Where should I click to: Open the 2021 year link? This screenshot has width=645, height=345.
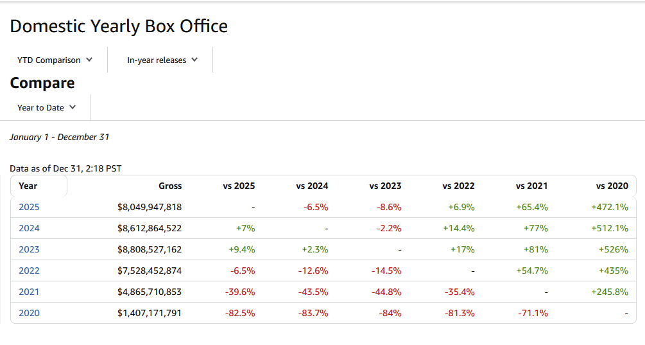29,292
